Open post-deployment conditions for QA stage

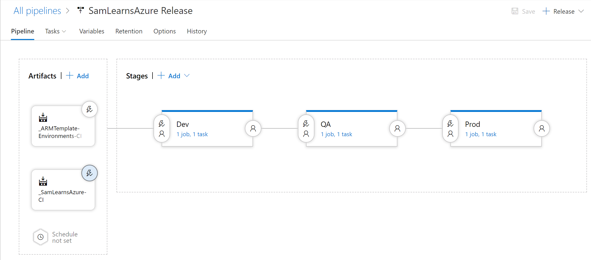pos(397,129)
